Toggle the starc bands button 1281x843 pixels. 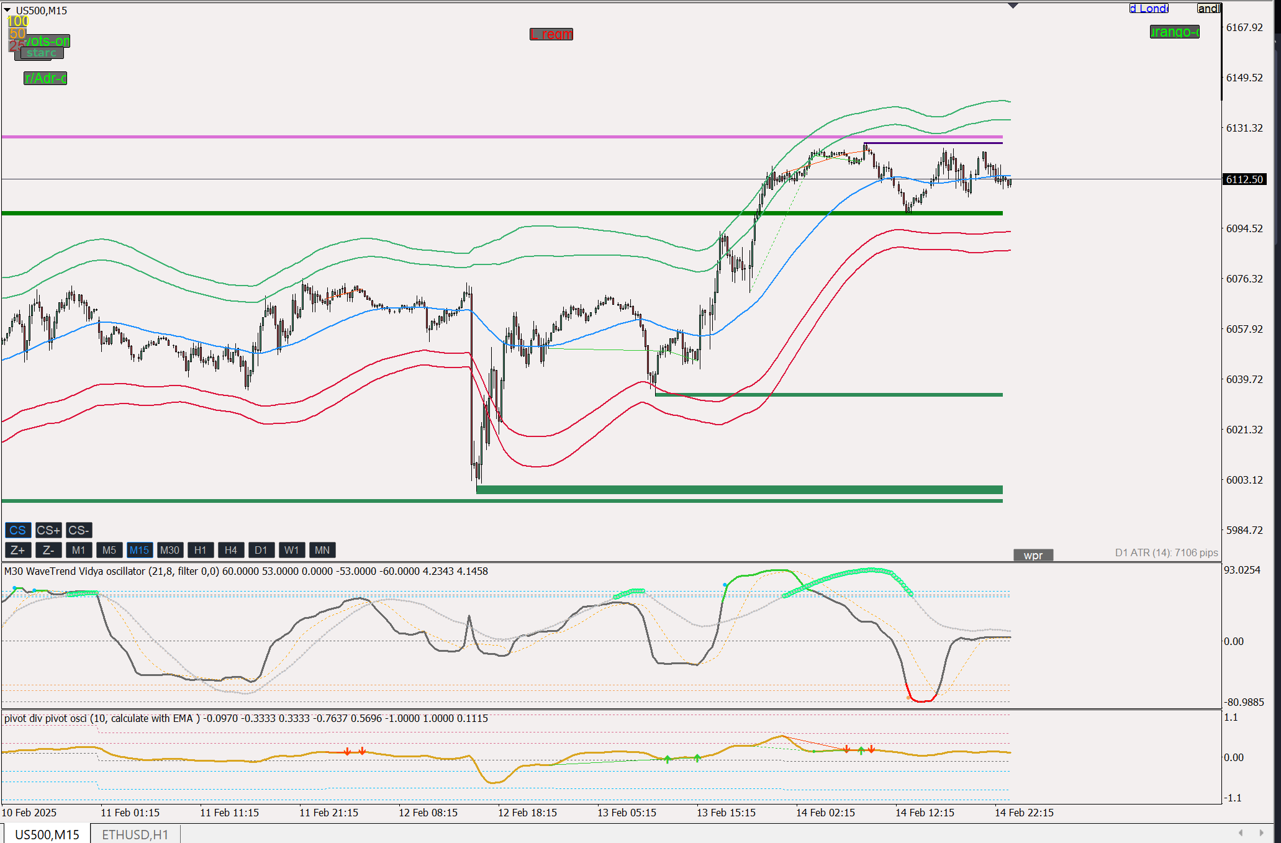[x=42, y=53]
